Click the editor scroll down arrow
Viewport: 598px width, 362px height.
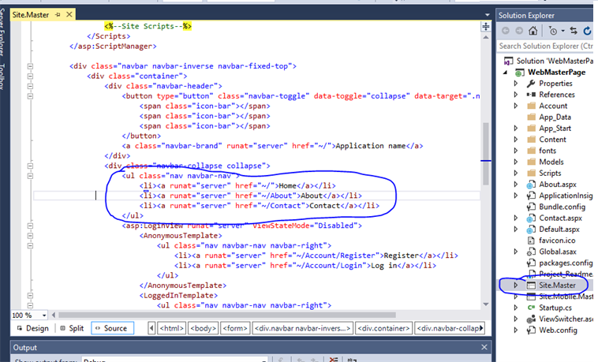click(x=486, y=304)
